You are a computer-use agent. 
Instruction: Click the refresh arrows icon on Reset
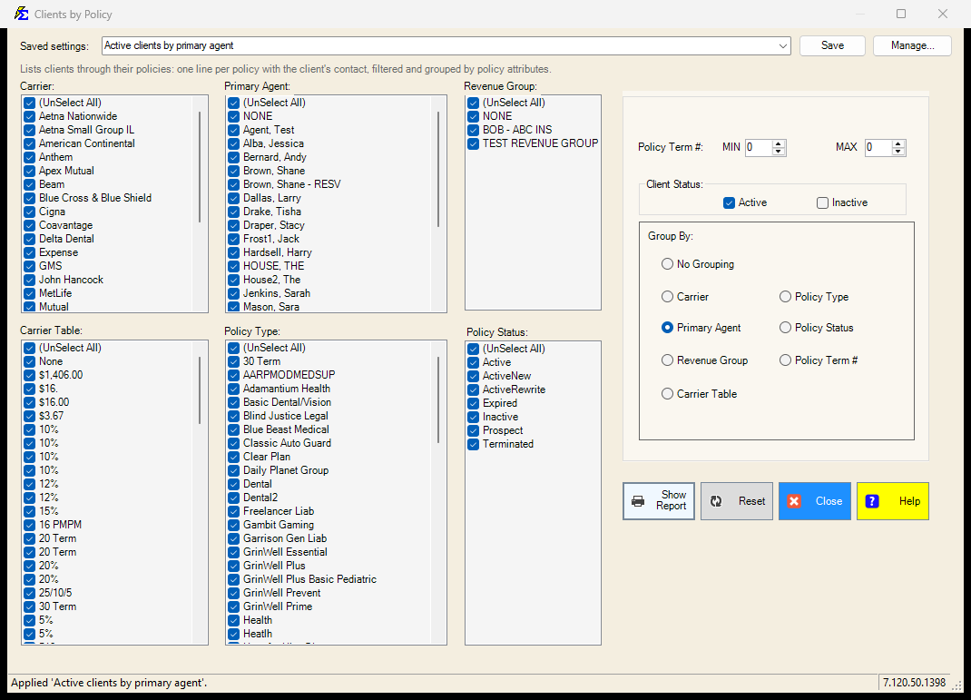716,501
